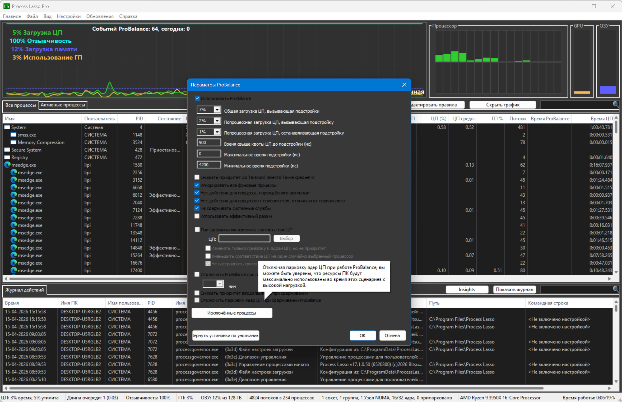Click the Memory Compression process icon
The width and height of the screenshot is (622, 402).
click(13, 142)
